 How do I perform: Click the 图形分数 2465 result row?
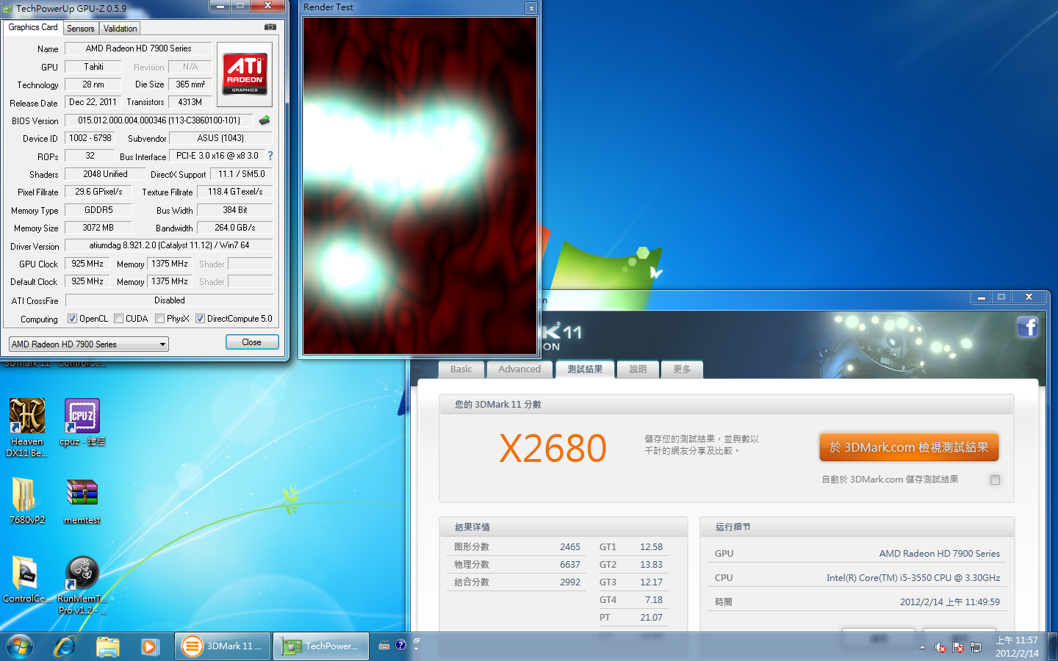click(517, 547)
